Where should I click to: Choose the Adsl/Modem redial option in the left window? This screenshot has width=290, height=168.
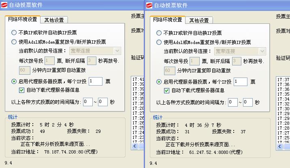[x=14, y=42]
